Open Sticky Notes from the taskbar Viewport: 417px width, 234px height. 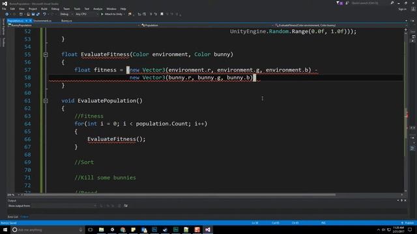[x=133, y=229]
